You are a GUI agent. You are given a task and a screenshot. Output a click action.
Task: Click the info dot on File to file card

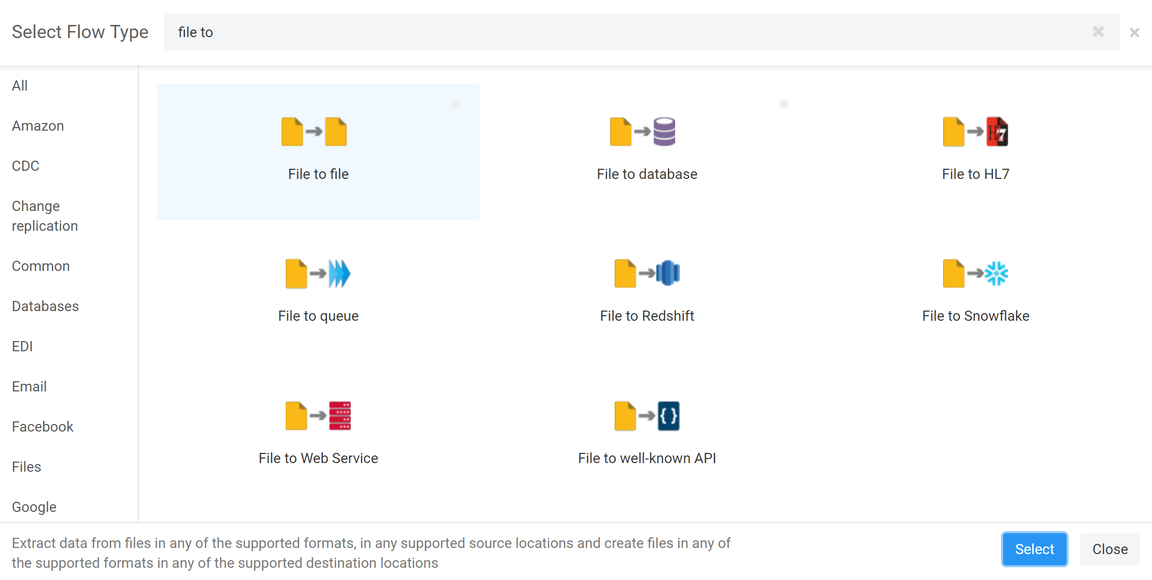coord(455,104)
